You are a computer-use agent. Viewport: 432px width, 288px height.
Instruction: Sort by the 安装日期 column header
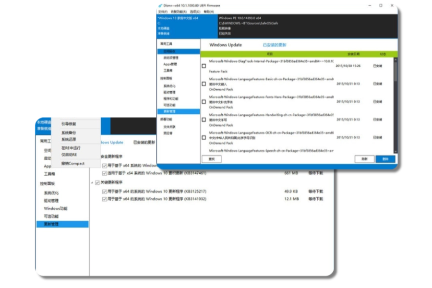pyautogui.click(x=353, y=54)
